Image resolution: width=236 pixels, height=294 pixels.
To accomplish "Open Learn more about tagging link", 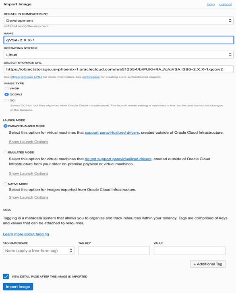I will point(26,234).
